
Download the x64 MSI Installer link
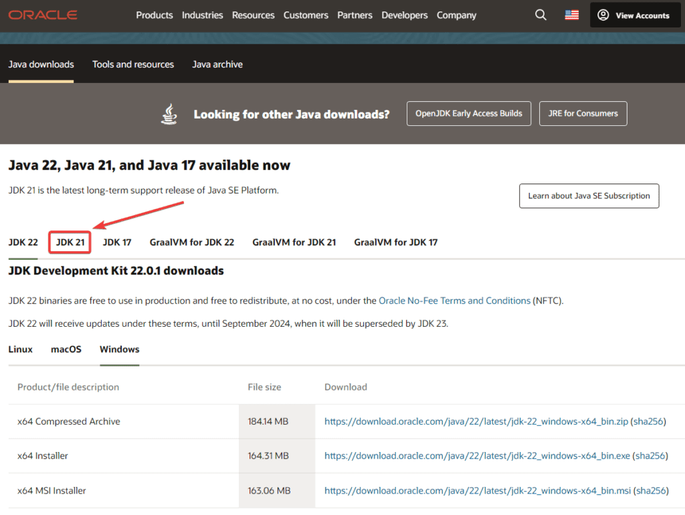(477, 490)
